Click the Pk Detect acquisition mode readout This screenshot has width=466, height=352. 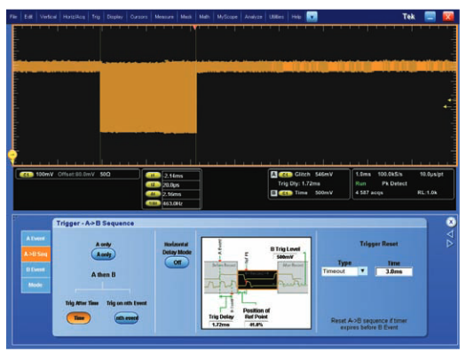click(394, 184)
